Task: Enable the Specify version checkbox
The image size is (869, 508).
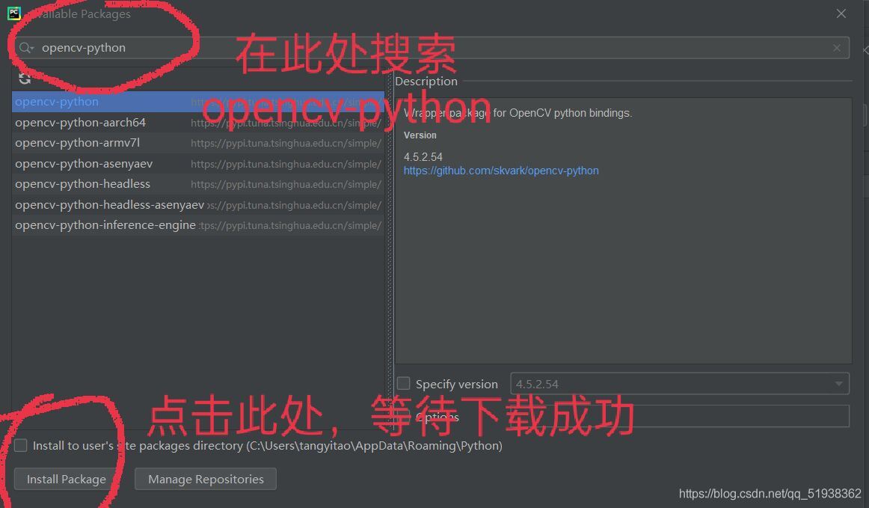Action: point(404,384)
